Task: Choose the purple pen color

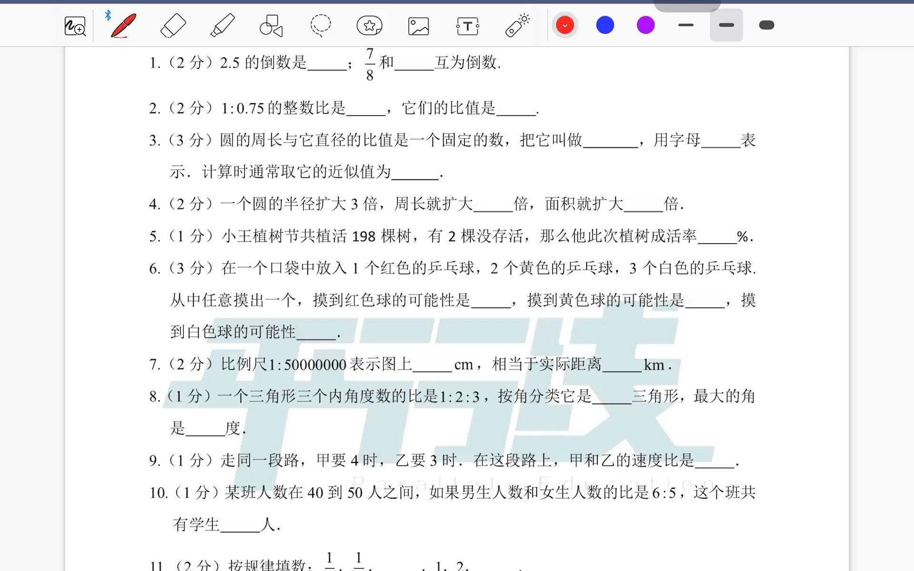Action: click(x=646, y=25)
